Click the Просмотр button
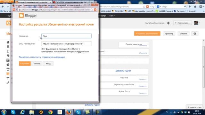The height and width of the screenshot is (115, 205). pos(169,34)
